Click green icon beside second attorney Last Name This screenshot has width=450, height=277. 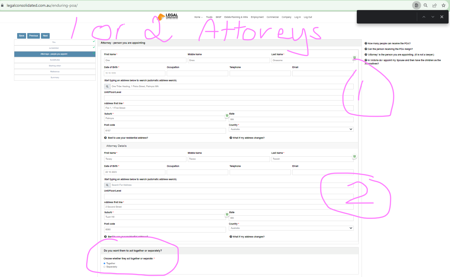point(355,156)
